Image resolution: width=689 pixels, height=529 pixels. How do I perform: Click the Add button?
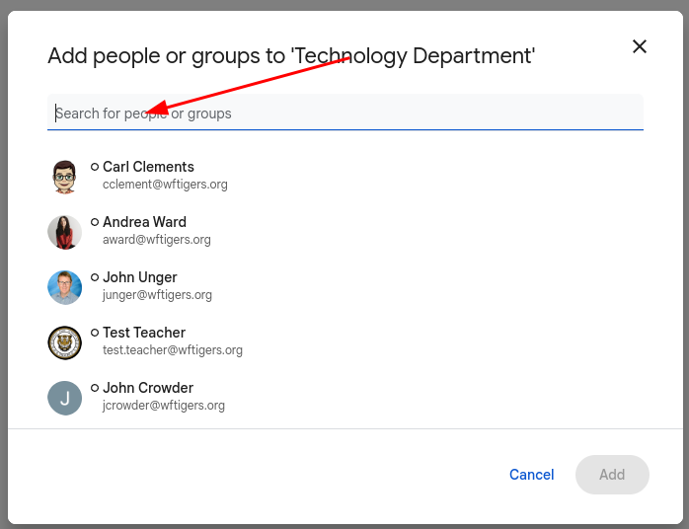click(x=612, y=475)
